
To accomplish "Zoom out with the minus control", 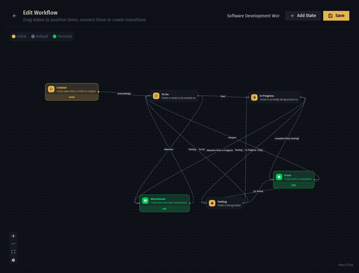I will (13, 244).
